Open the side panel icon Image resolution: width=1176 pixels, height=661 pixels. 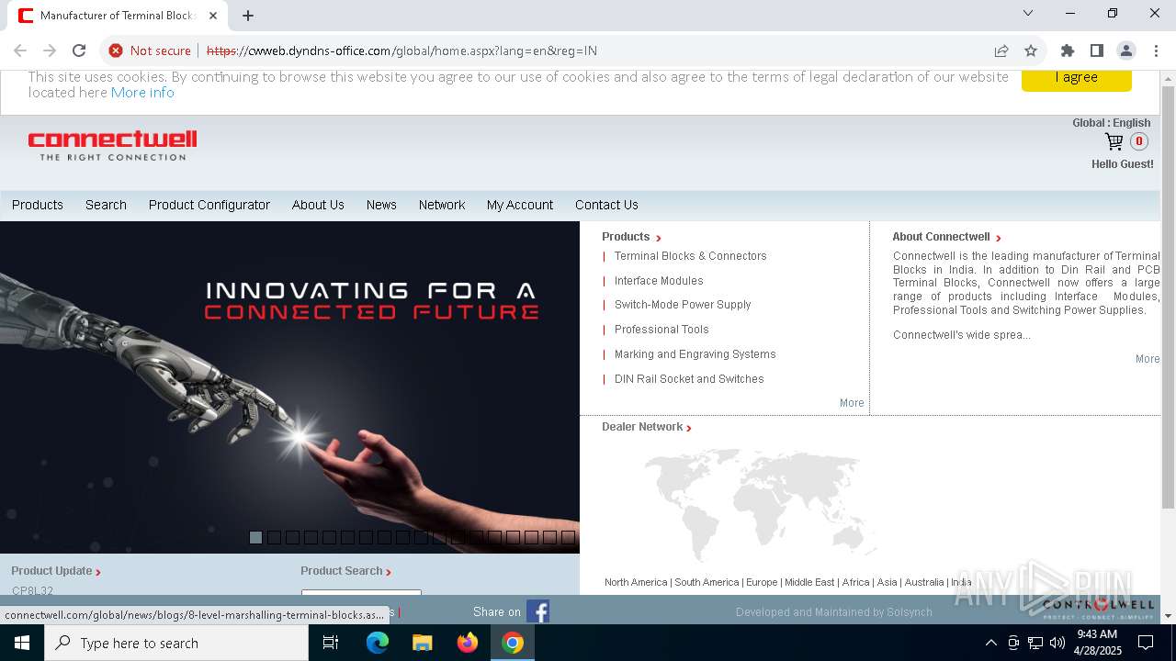(x=1097, y=50)
